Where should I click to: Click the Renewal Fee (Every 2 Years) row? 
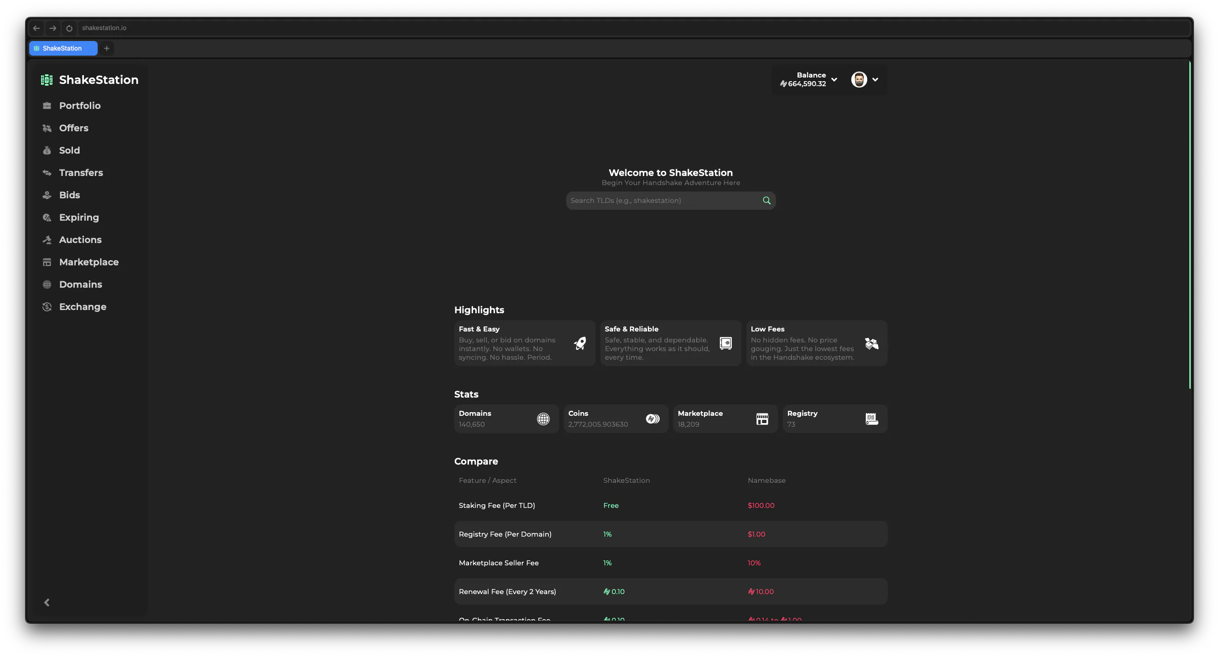pos(671,591)
